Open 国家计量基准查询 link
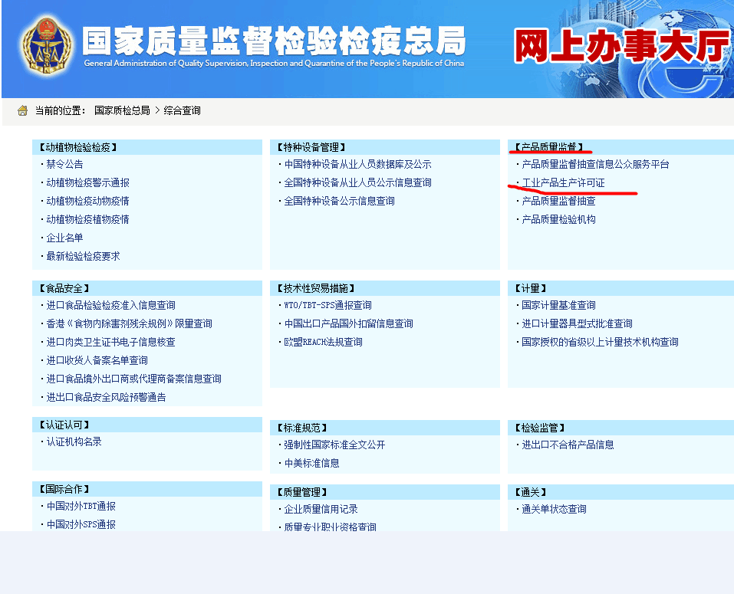Image resolution: width=734 pixels, height=594 pixels. [558, 305]
